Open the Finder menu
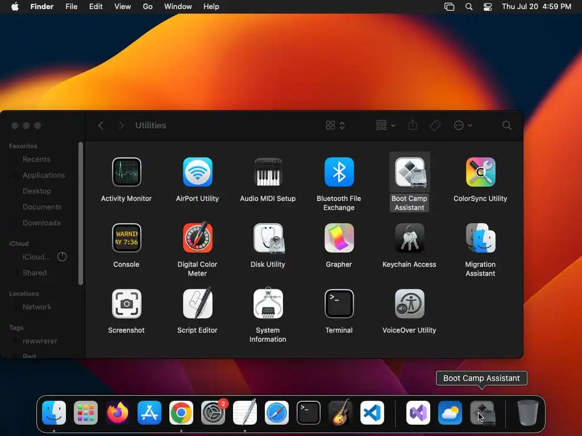The height and width of the screenshot is (436, 582). [x=42, y=7]
